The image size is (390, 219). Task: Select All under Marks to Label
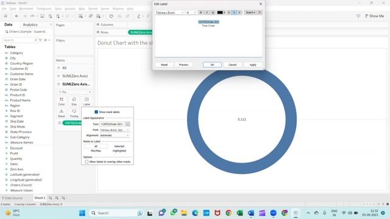96,146
